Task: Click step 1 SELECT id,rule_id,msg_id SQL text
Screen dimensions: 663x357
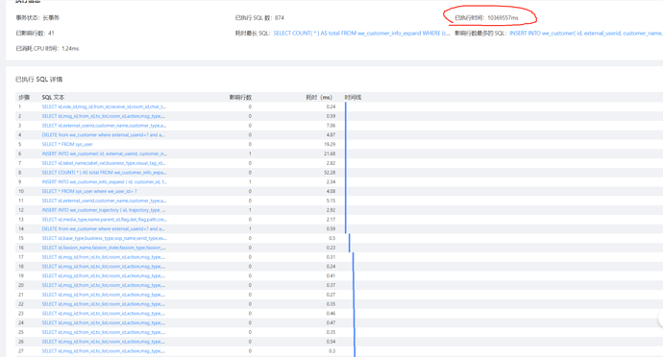Action: [x=104, y=107]
